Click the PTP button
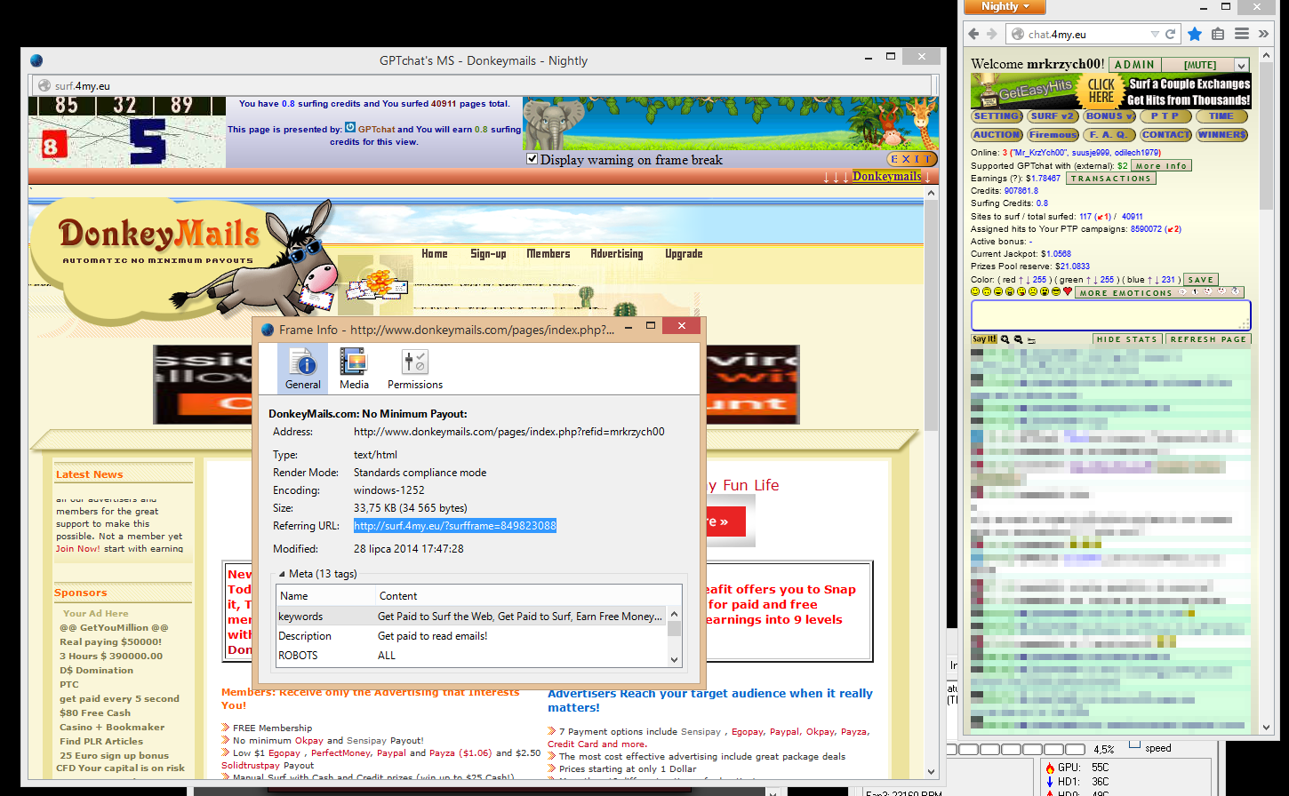 click(x=1165, y=116)
